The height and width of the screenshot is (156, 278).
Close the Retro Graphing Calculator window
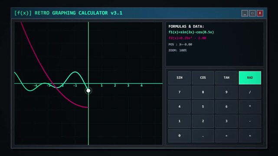(260, 13)
